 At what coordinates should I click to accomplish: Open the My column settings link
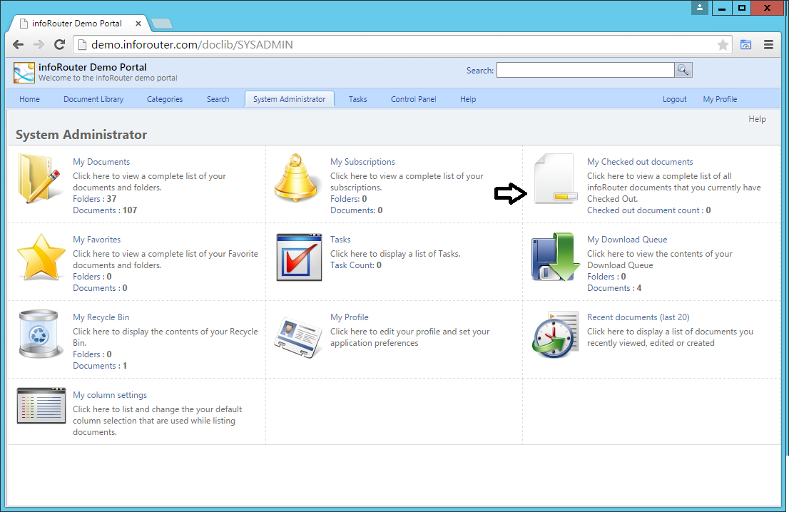coord(110,395)
